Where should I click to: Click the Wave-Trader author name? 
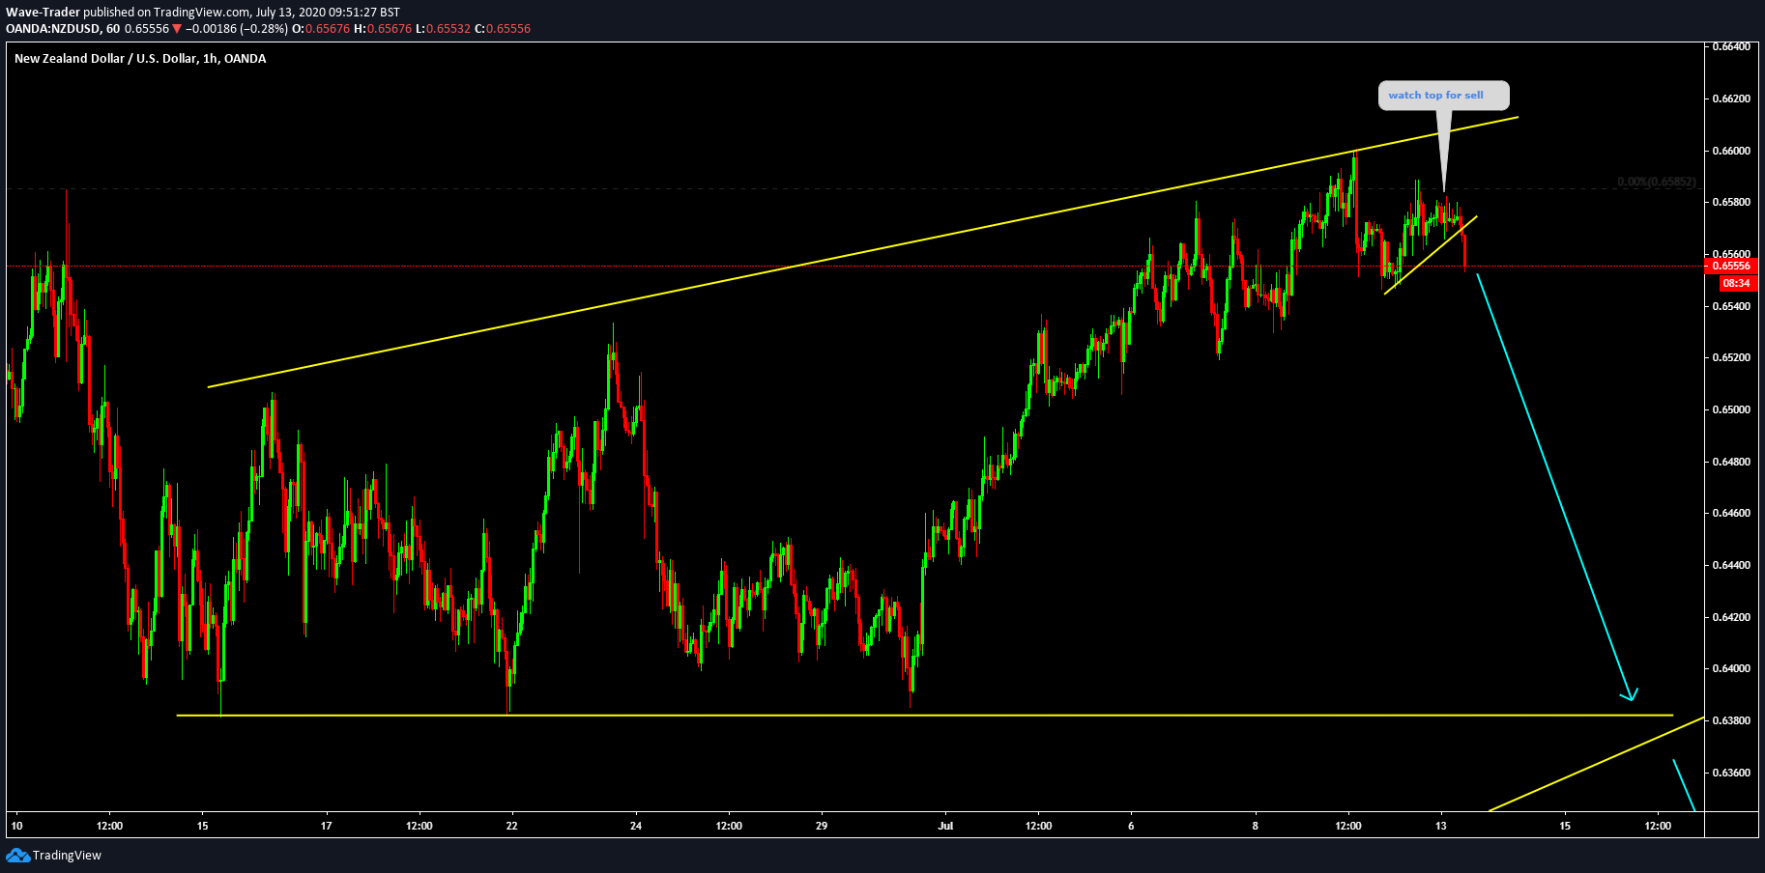pos(43,13)
